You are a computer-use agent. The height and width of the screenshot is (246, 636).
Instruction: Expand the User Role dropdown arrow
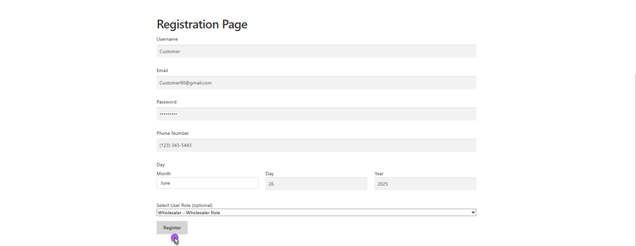tap(473, 212)
